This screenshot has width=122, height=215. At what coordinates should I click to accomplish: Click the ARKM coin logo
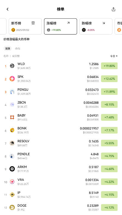point(12,169)
